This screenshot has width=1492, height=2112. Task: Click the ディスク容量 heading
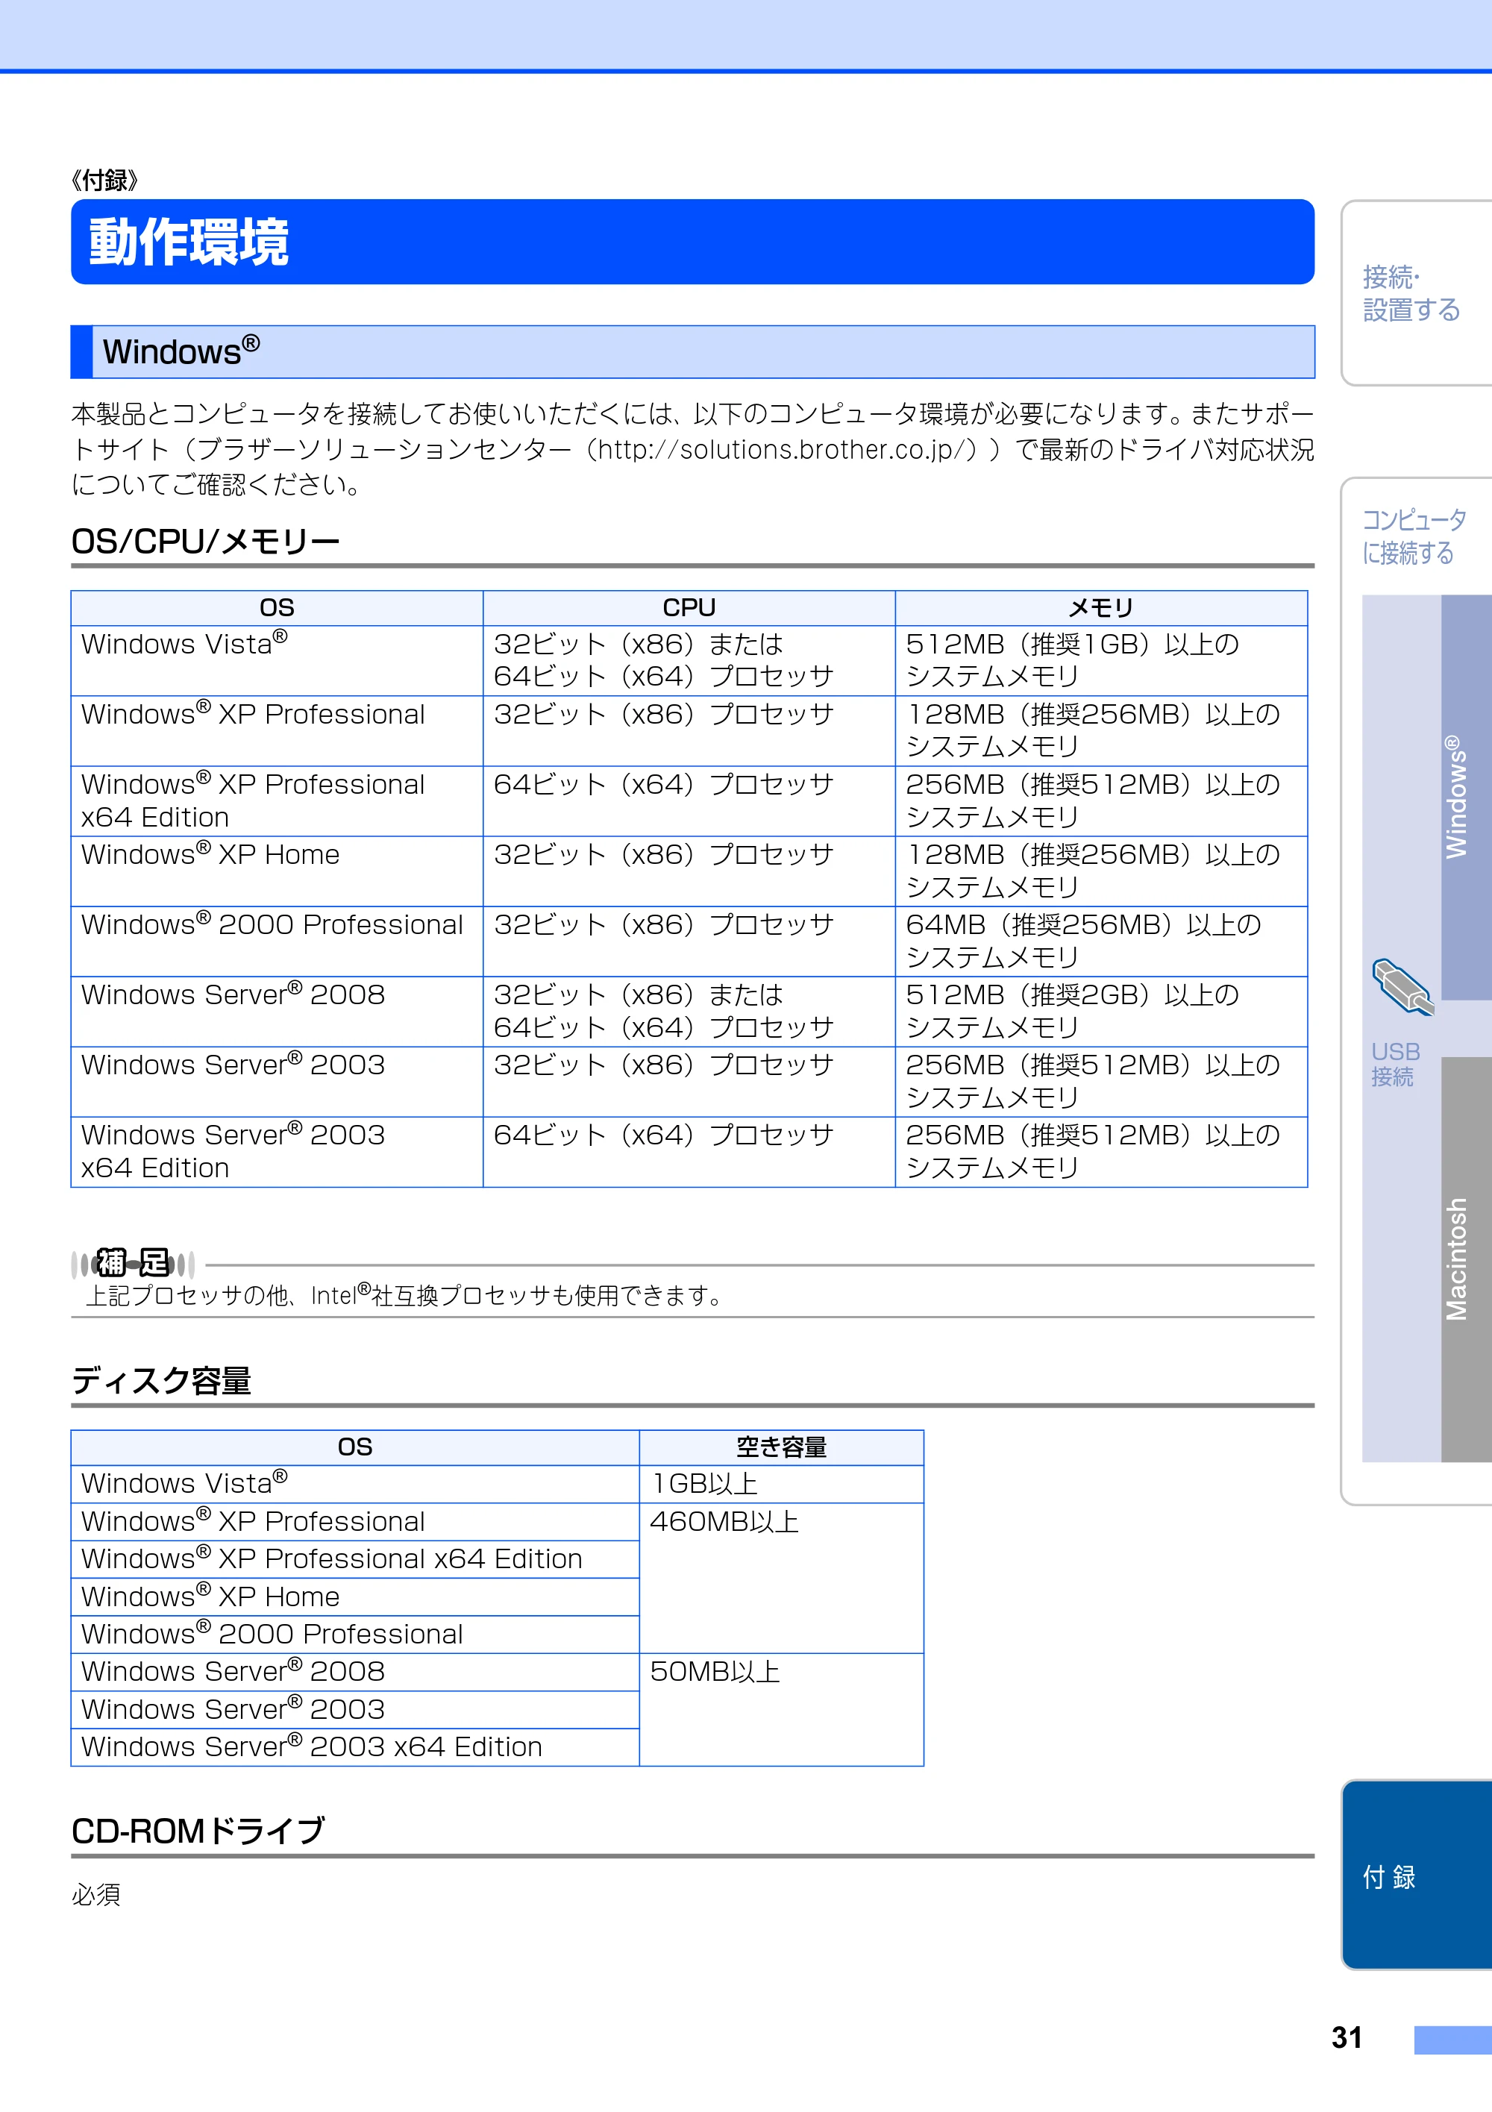click(x=162, y=1381)
